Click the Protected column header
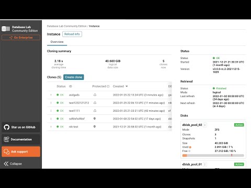 99,86
